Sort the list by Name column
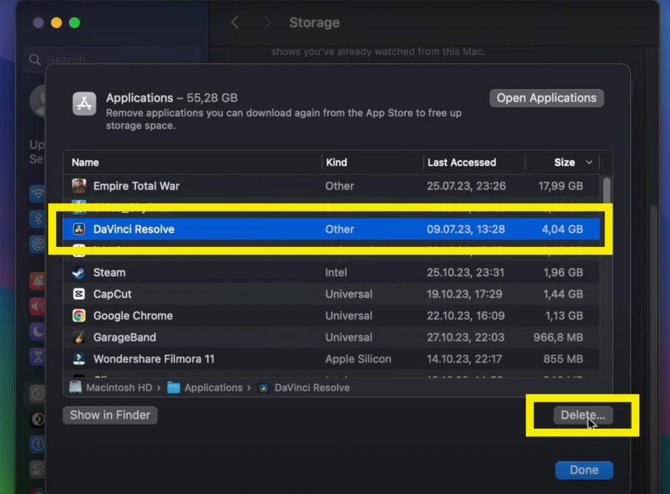670x494 pixels. pos(85,162)
